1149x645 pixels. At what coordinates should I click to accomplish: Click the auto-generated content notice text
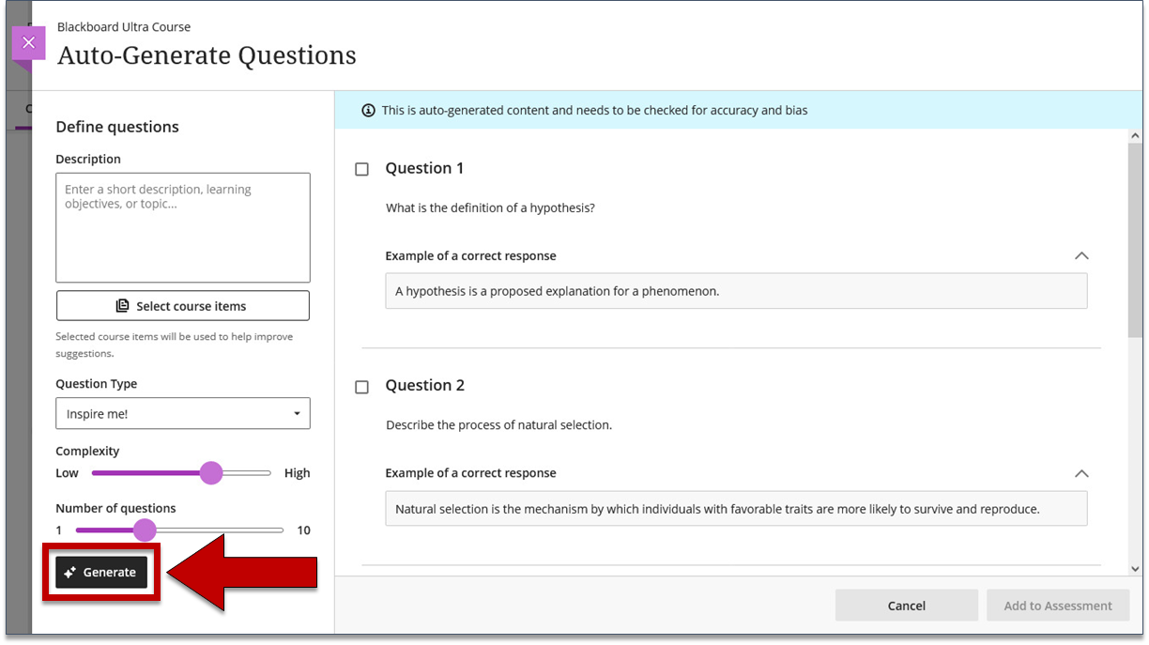(594, 111)
